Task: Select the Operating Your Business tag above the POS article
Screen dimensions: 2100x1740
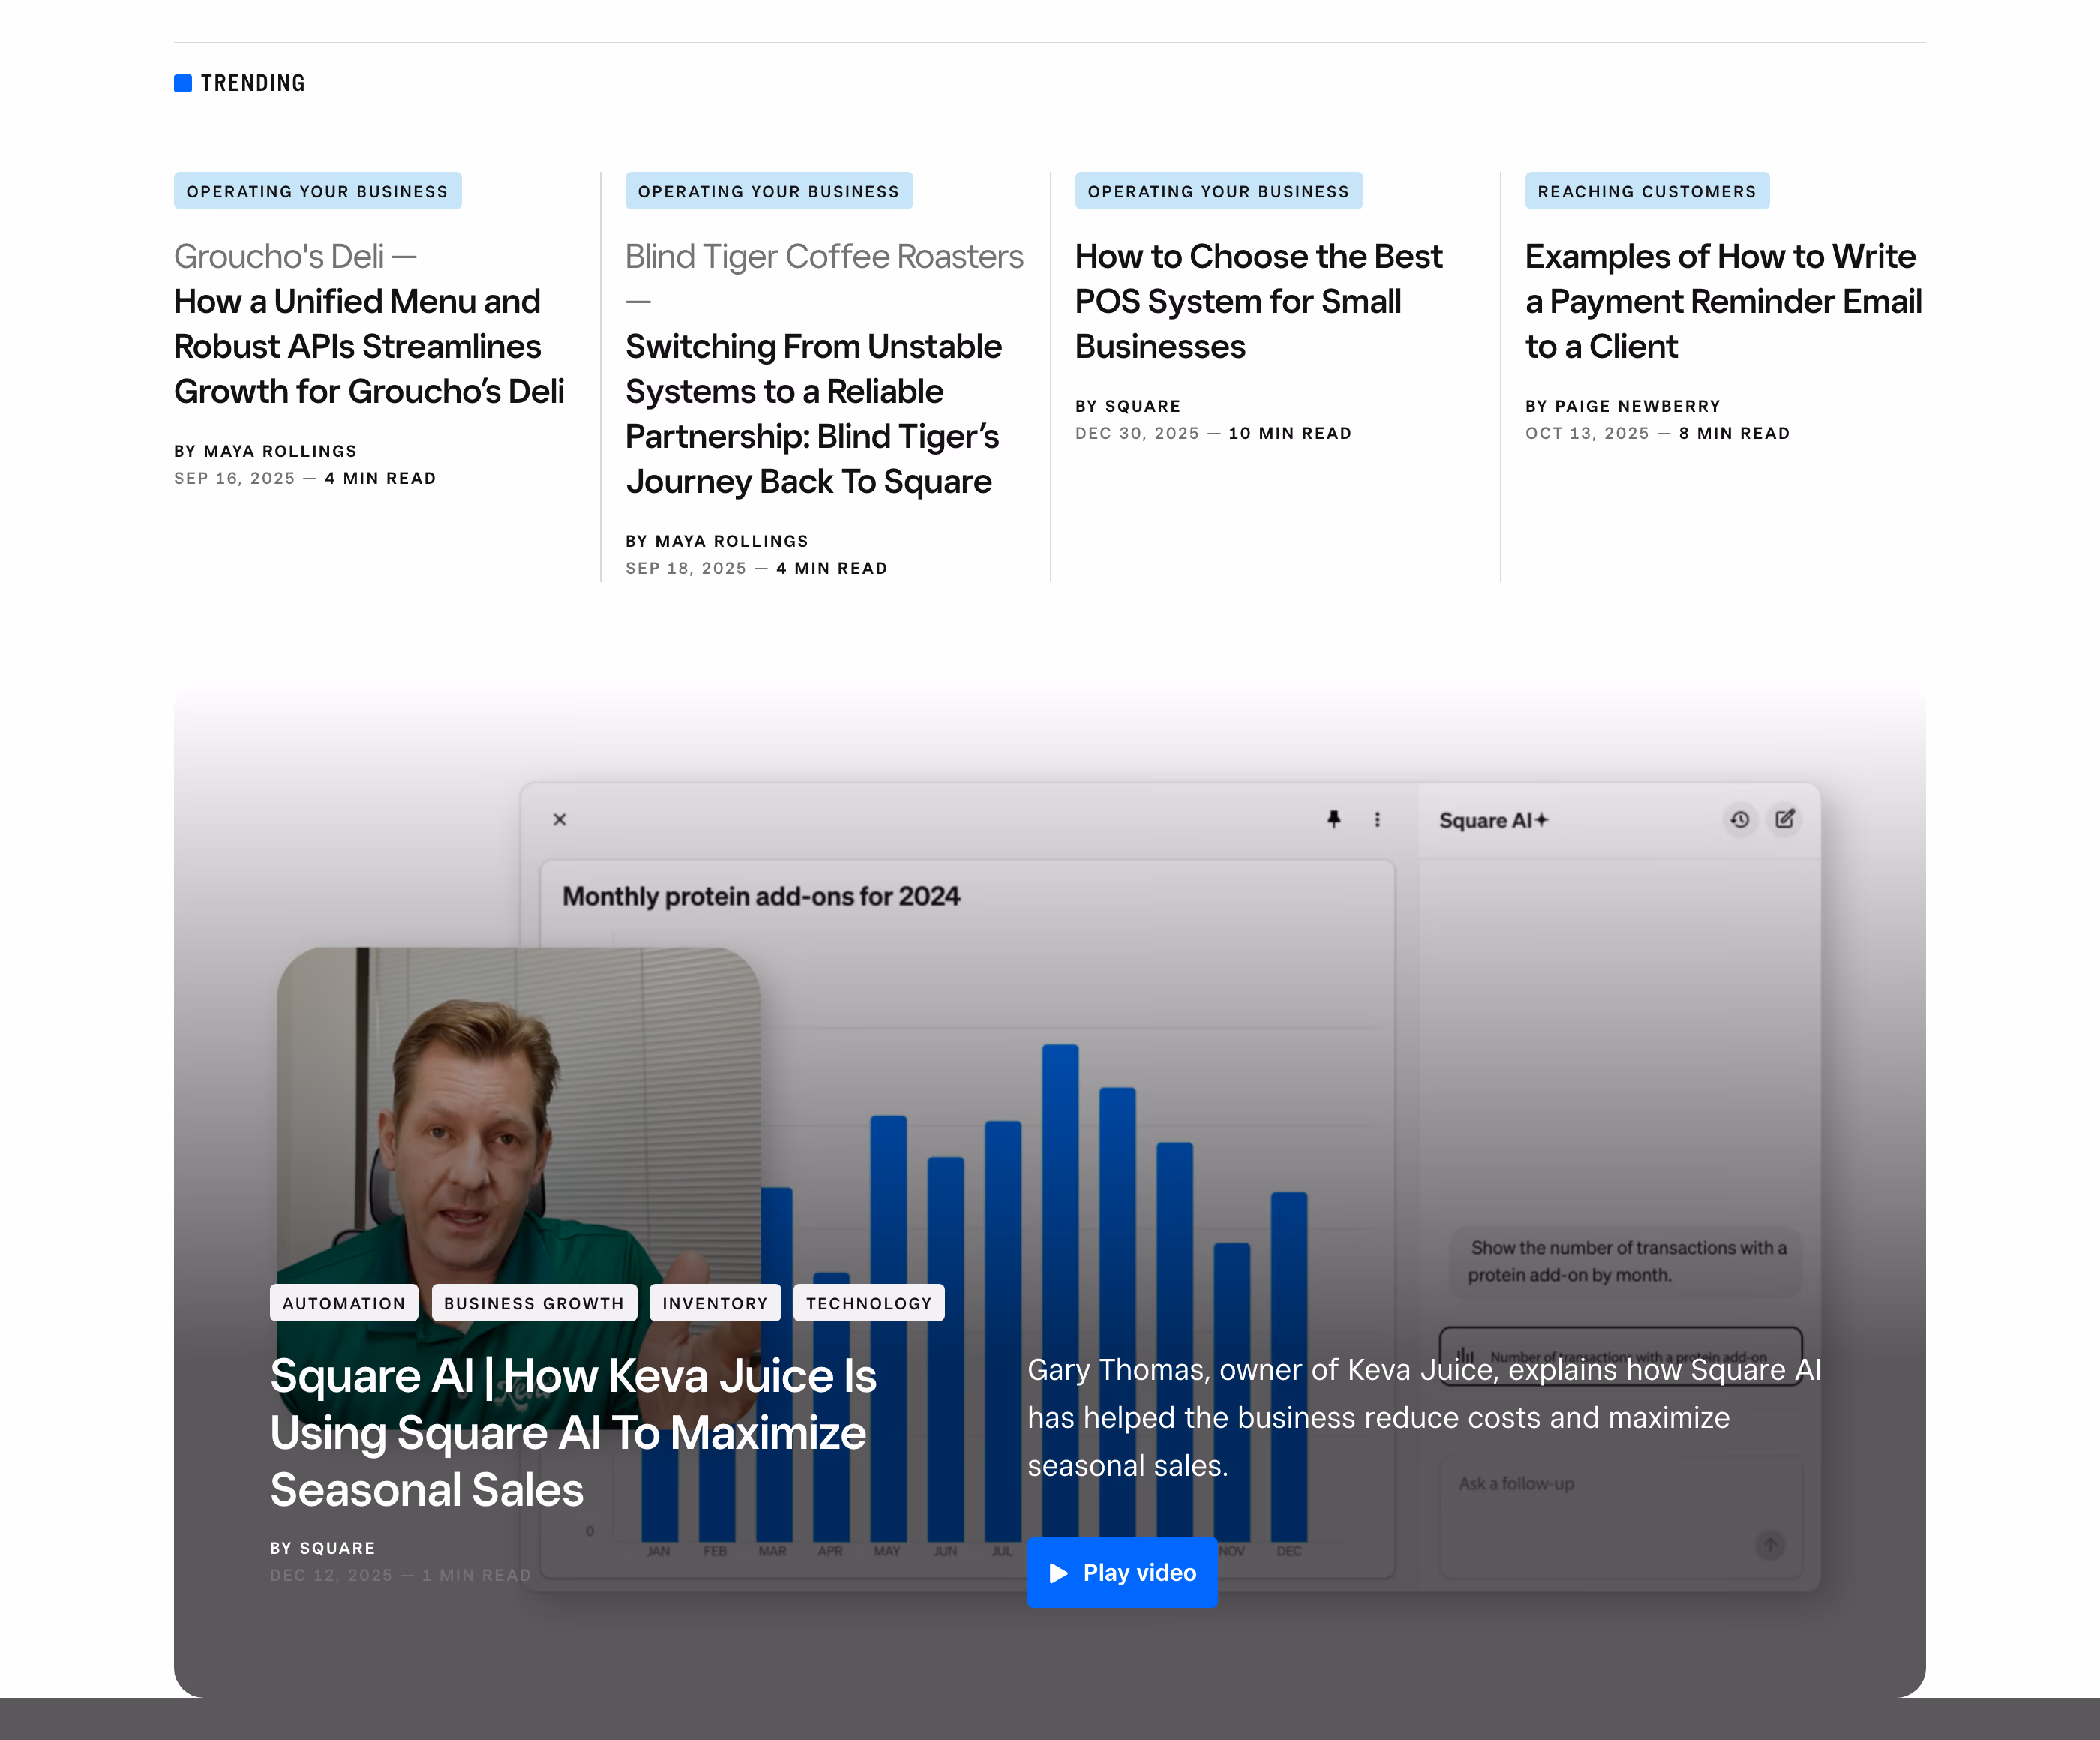Action: 1219,191
